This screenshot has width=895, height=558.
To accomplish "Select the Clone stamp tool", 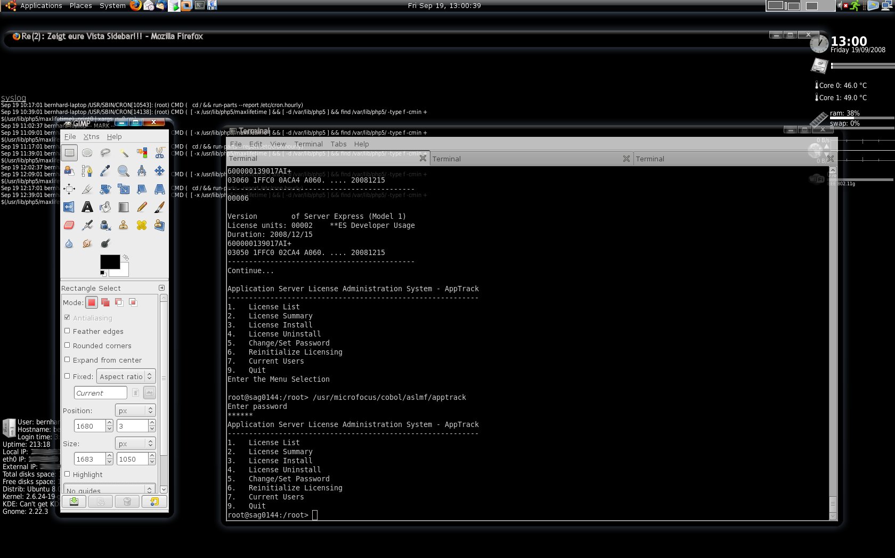I will point(124,225).
